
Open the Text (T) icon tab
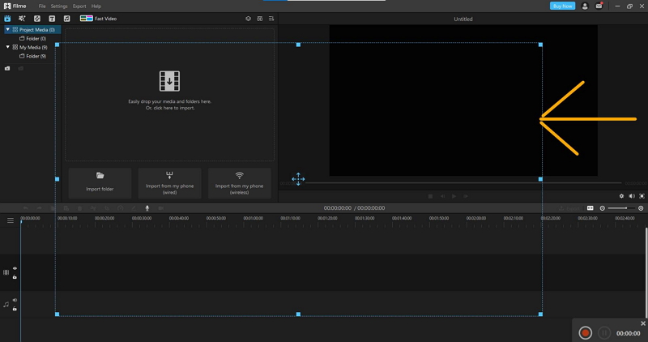click(x=52, y=19)
